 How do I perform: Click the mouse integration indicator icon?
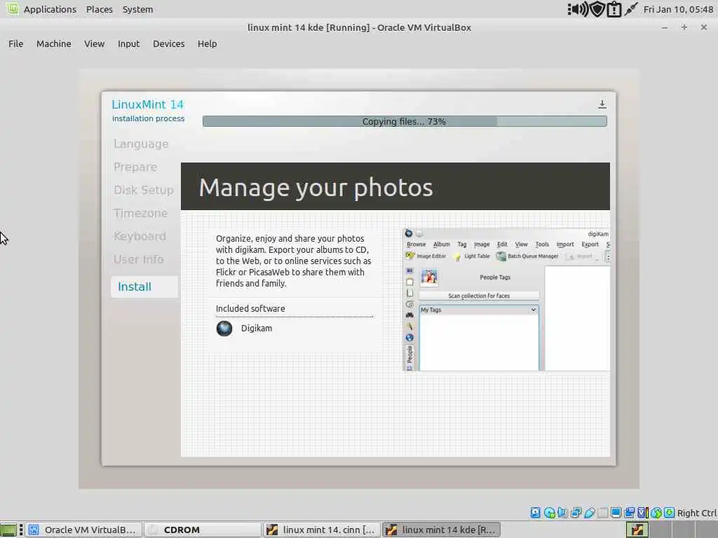tap(656, 513)
